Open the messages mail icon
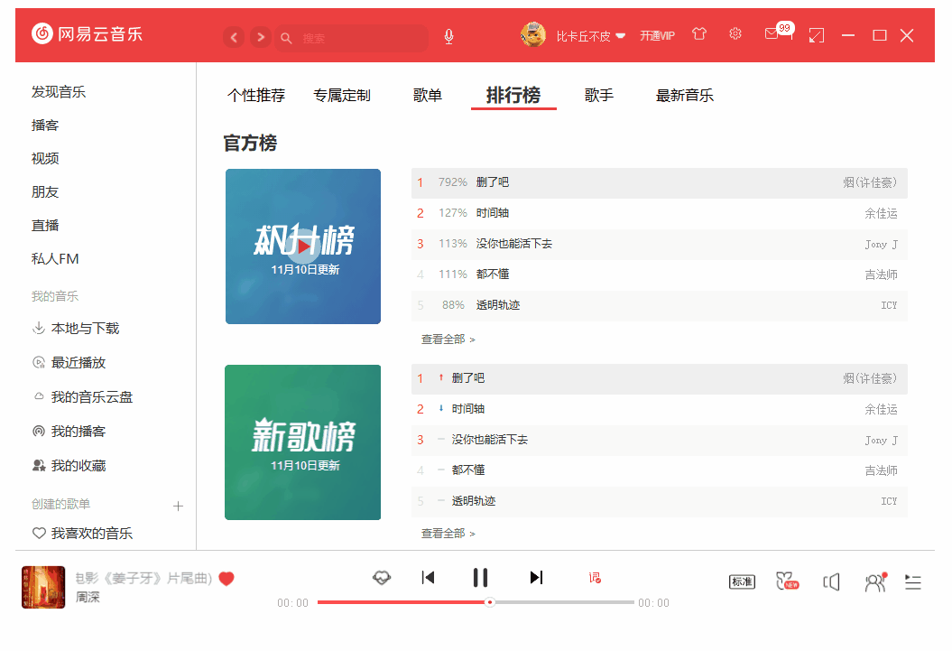952x651 pixels. click(772, 34)
